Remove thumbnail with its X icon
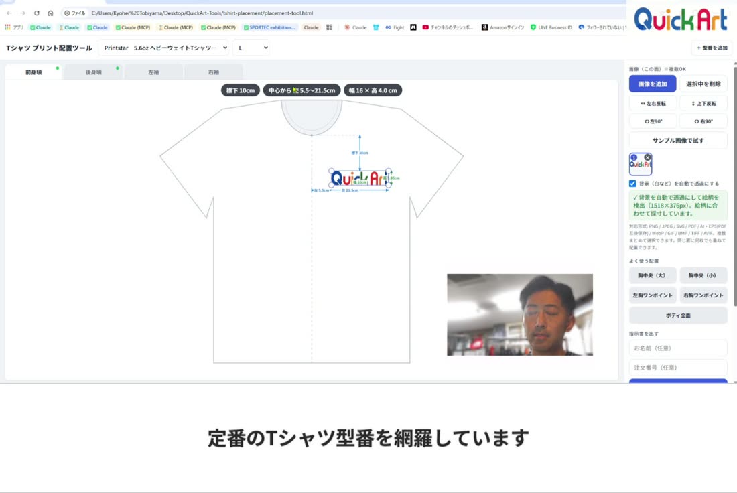The image size is (737, 493). click(647, 157)
